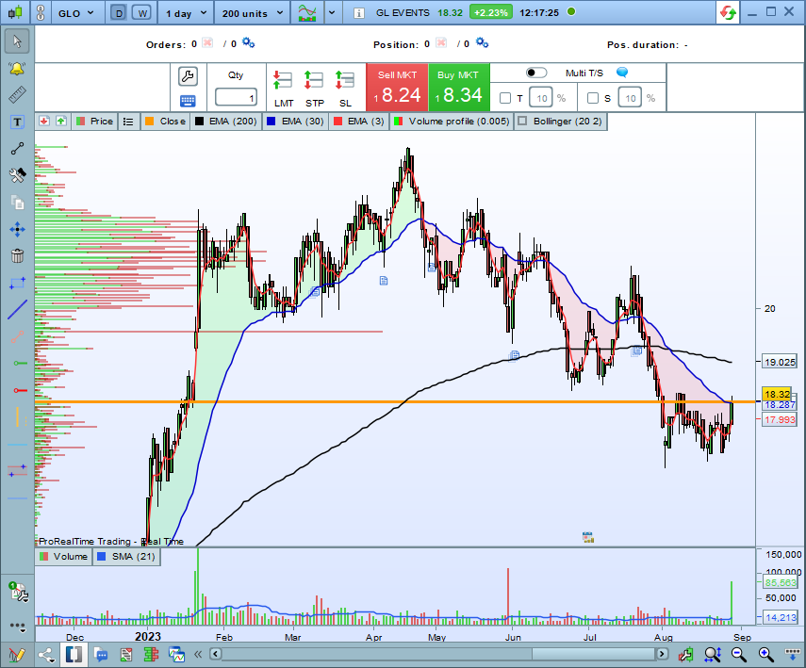This screenshot has width=806, height=668.
Task: Click the zoom in magnifier icon
Action: point(765,654)
